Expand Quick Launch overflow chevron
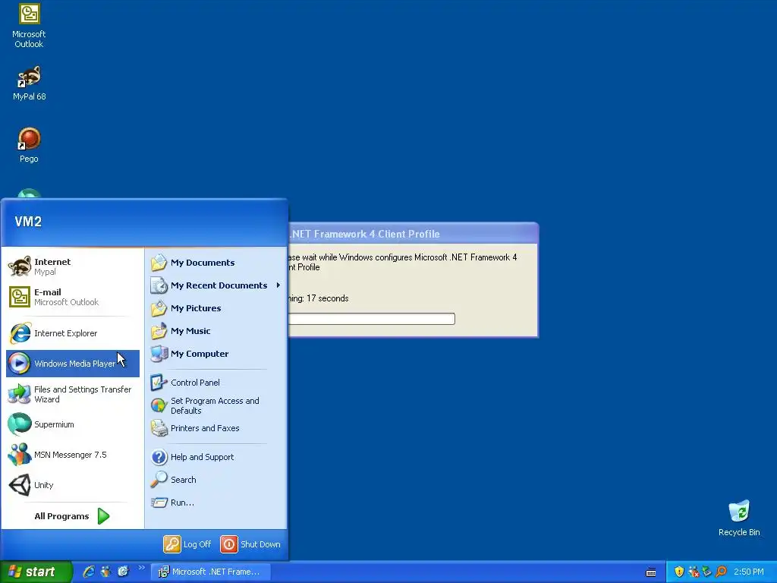This screenshot has height=583, width=777. coord(141,568)
